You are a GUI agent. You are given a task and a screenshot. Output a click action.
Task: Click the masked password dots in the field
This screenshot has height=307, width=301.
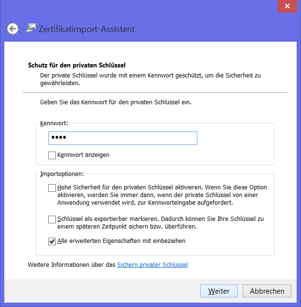[x=59, y=137]
